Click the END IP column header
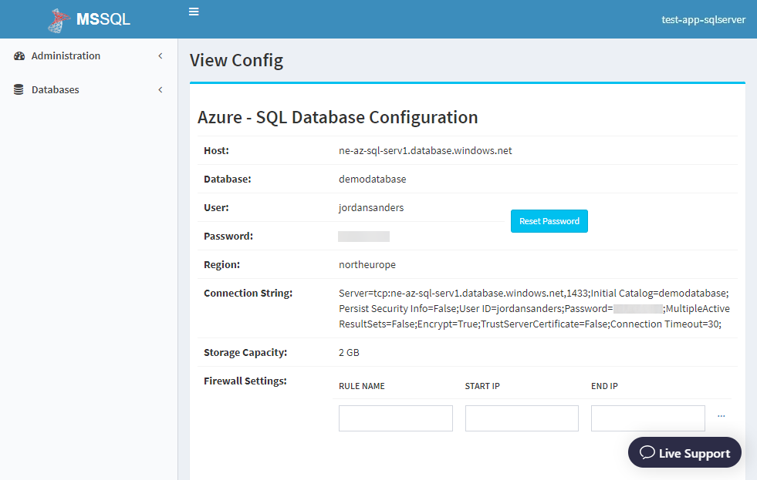The height and width of the screenshot is (480, 757). point(604,386)
